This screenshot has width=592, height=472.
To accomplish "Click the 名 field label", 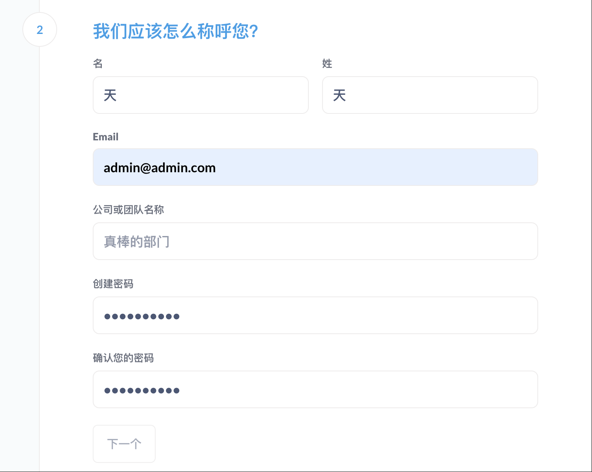I will (98, 64).
